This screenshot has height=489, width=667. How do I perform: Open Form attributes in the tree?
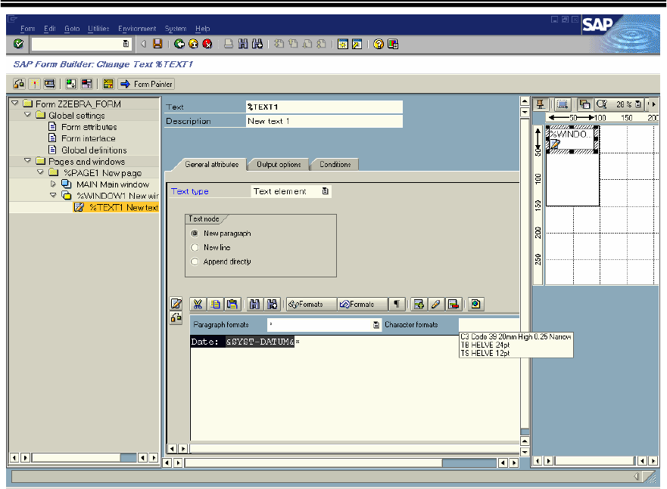[x=89, y=127]
